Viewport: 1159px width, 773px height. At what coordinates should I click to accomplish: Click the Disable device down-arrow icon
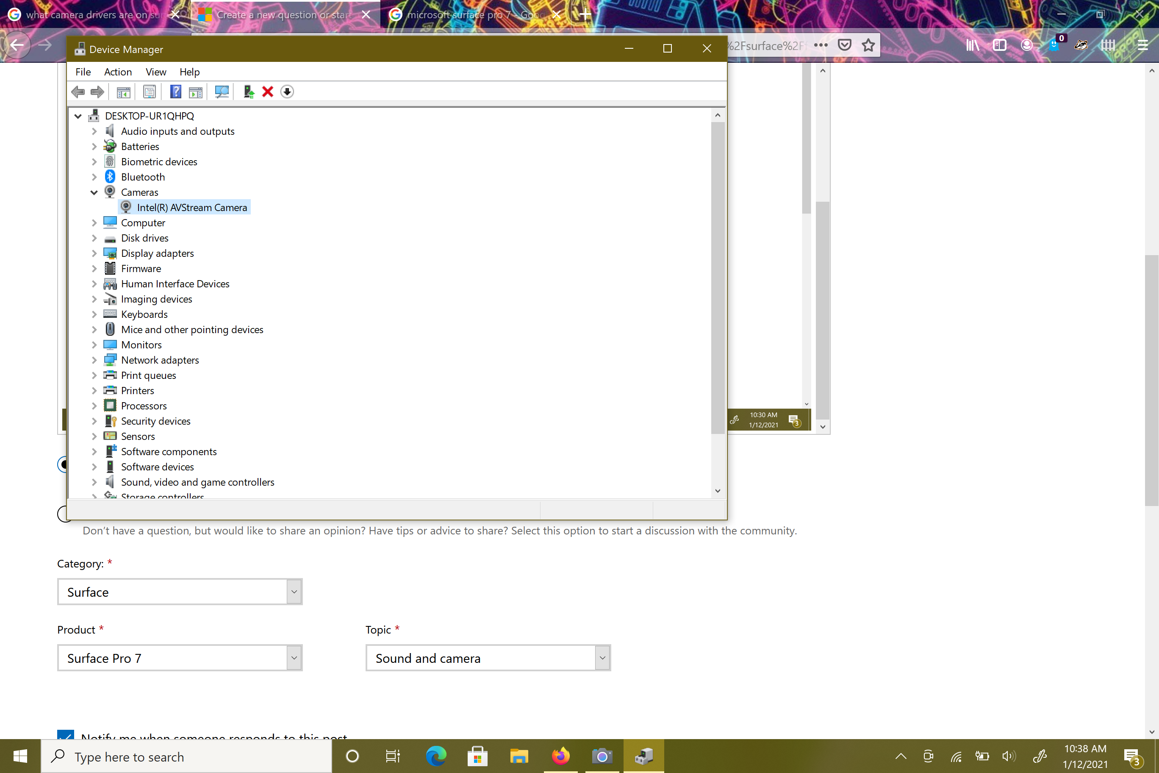(287, 92)
